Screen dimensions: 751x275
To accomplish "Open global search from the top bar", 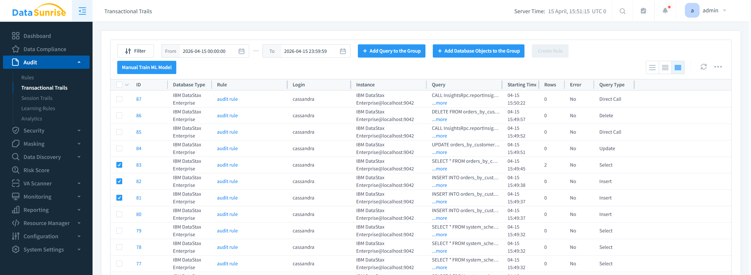I will 622,11.
